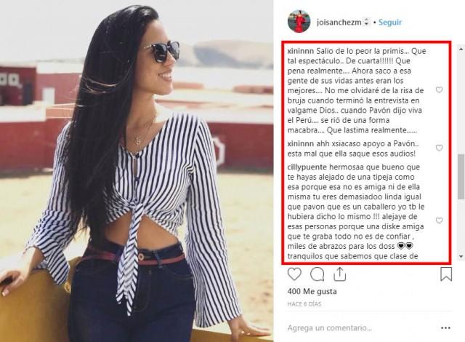Open more options three-dot menu

445,328
